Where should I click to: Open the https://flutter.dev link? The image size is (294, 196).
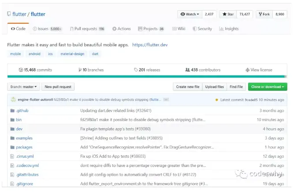coord(150,45)
